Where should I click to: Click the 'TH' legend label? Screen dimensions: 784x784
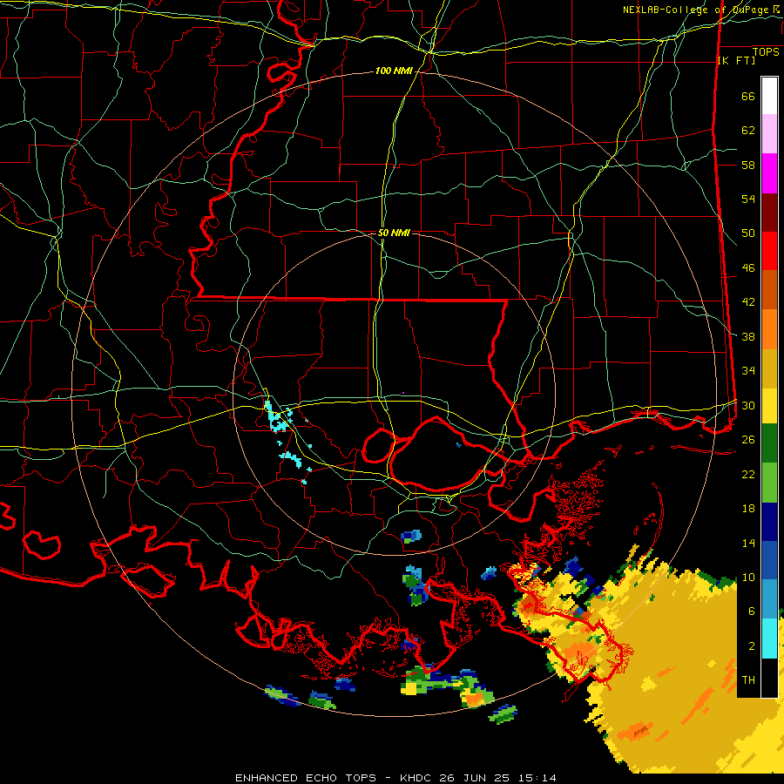(748, 680)
